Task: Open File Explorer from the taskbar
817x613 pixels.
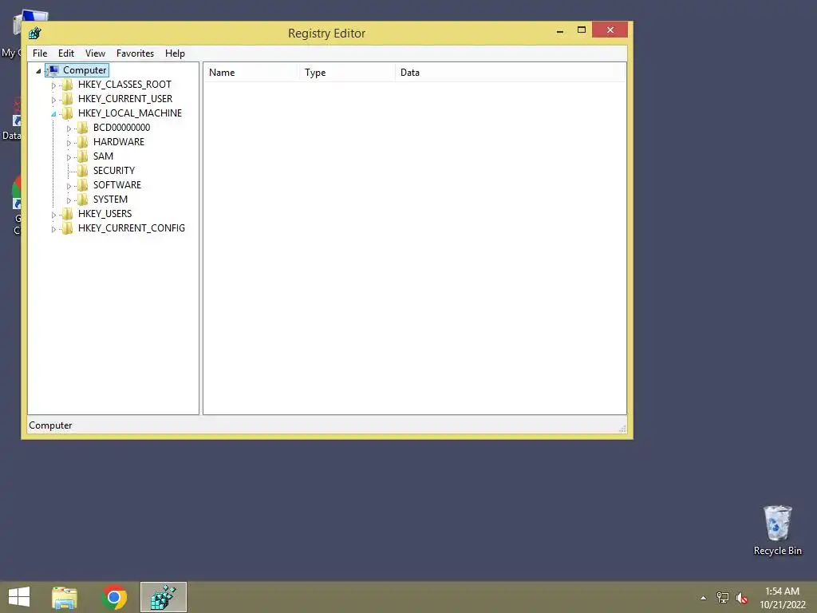Action: 65,597
